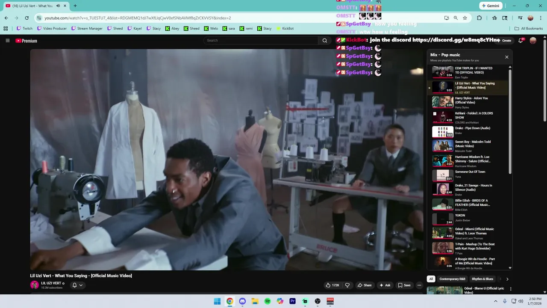Click the mix playlist scrollbar
The image size is (547, 308).
coord(510,121)
